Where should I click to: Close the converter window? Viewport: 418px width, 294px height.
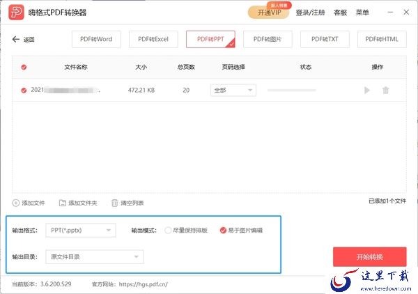pos(406,13)
